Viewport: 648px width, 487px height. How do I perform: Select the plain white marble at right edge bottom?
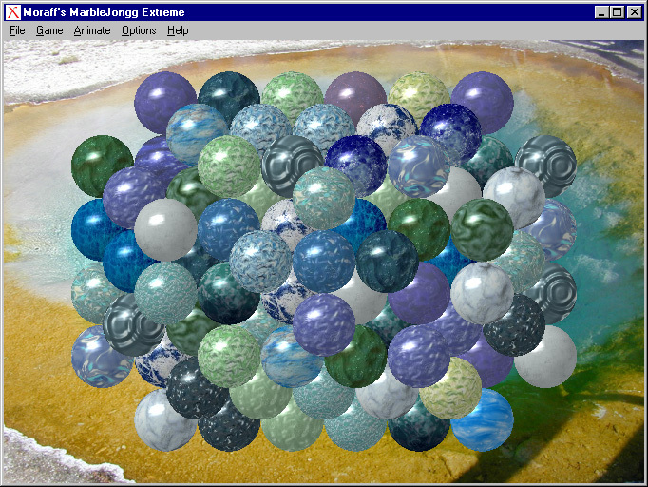(545, 357)
